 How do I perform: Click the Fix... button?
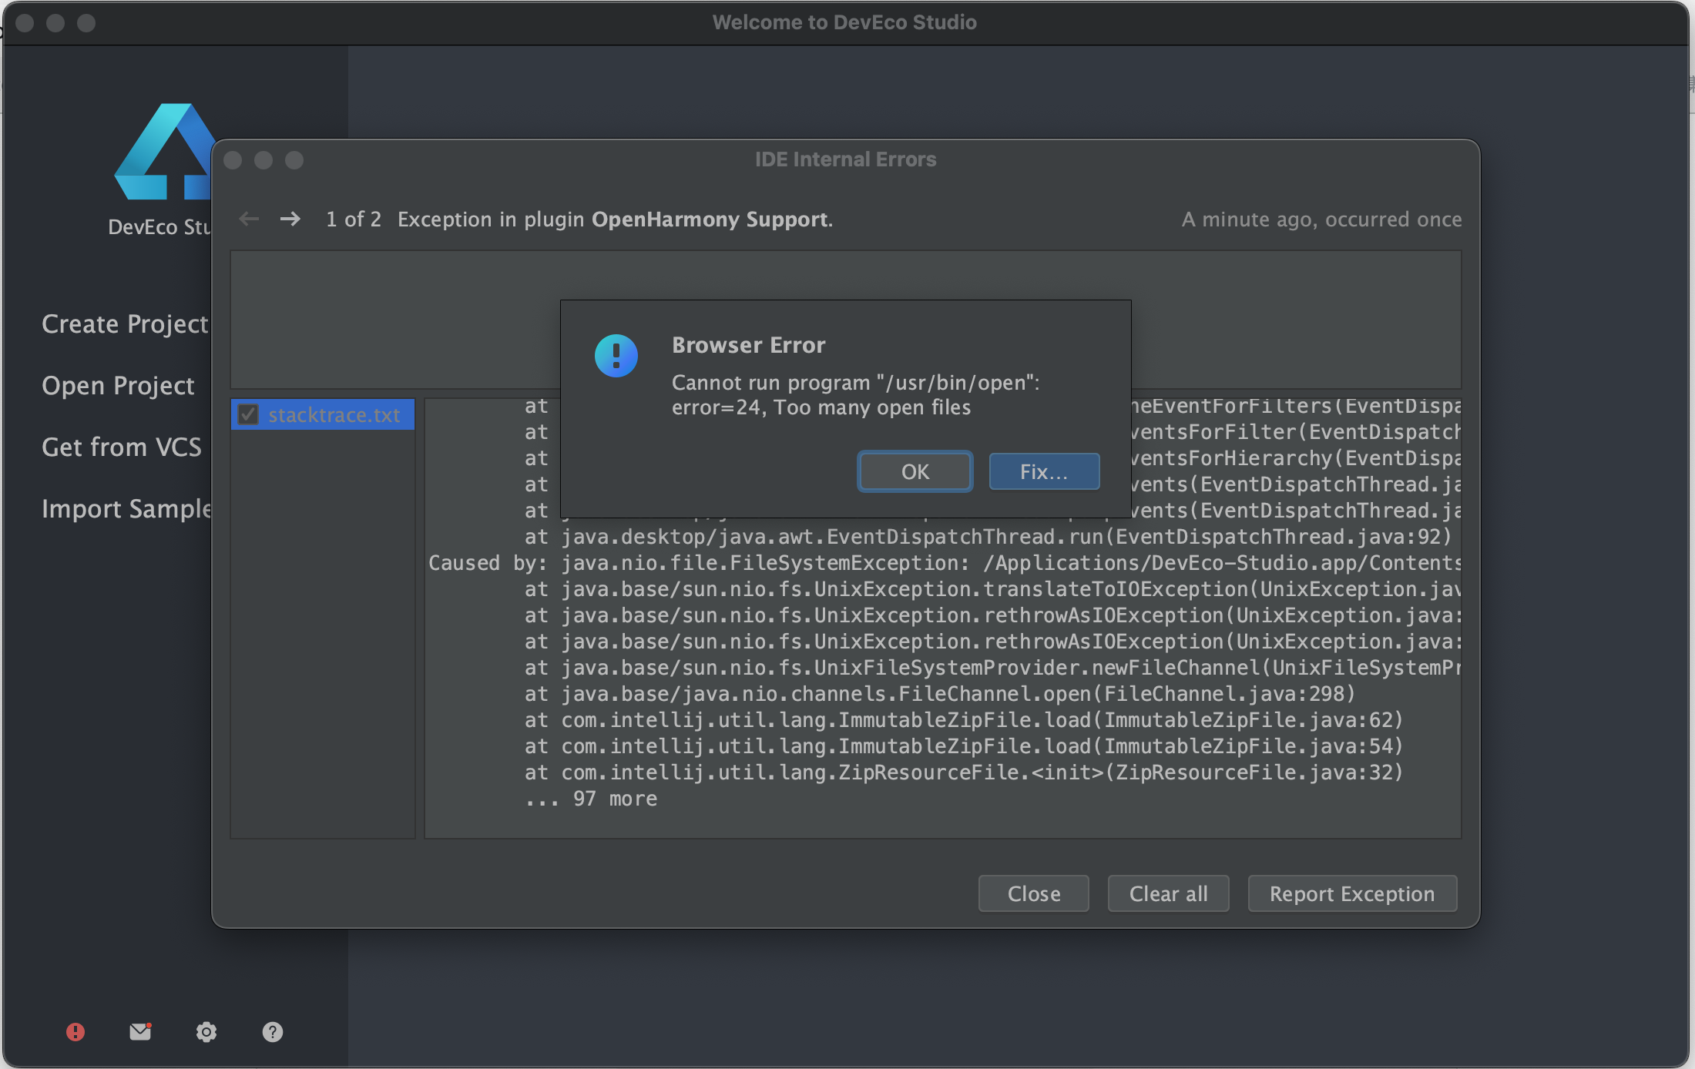(1043, 471)
